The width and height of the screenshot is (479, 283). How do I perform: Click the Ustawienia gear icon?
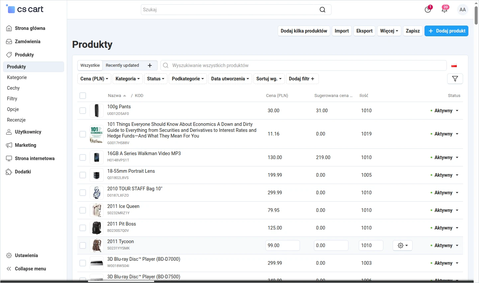(9, 255)
